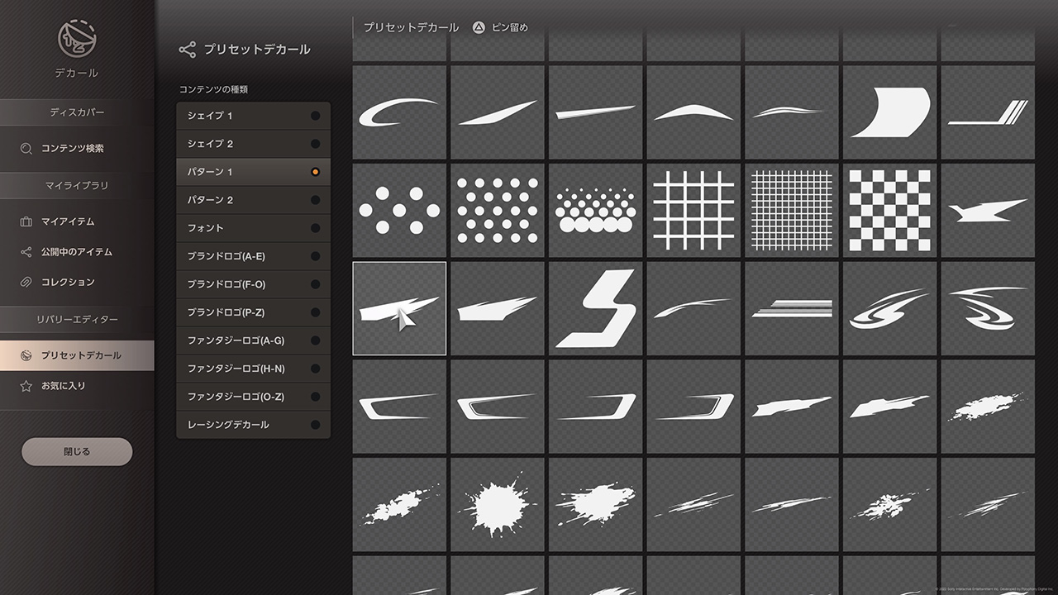
Task: Go to 公開中のアイテム
Action: point(77,252)
